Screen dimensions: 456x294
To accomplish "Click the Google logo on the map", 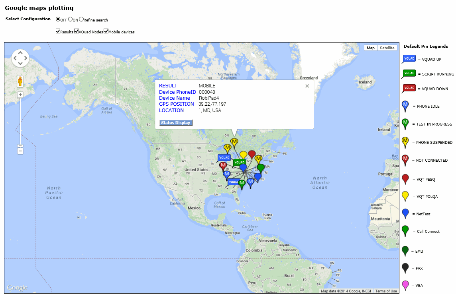I will point(17,288).
